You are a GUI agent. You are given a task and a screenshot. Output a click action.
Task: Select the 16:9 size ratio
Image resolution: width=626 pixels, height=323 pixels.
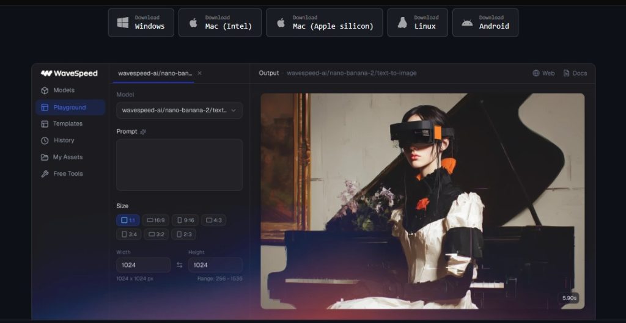tap(156, 220)
